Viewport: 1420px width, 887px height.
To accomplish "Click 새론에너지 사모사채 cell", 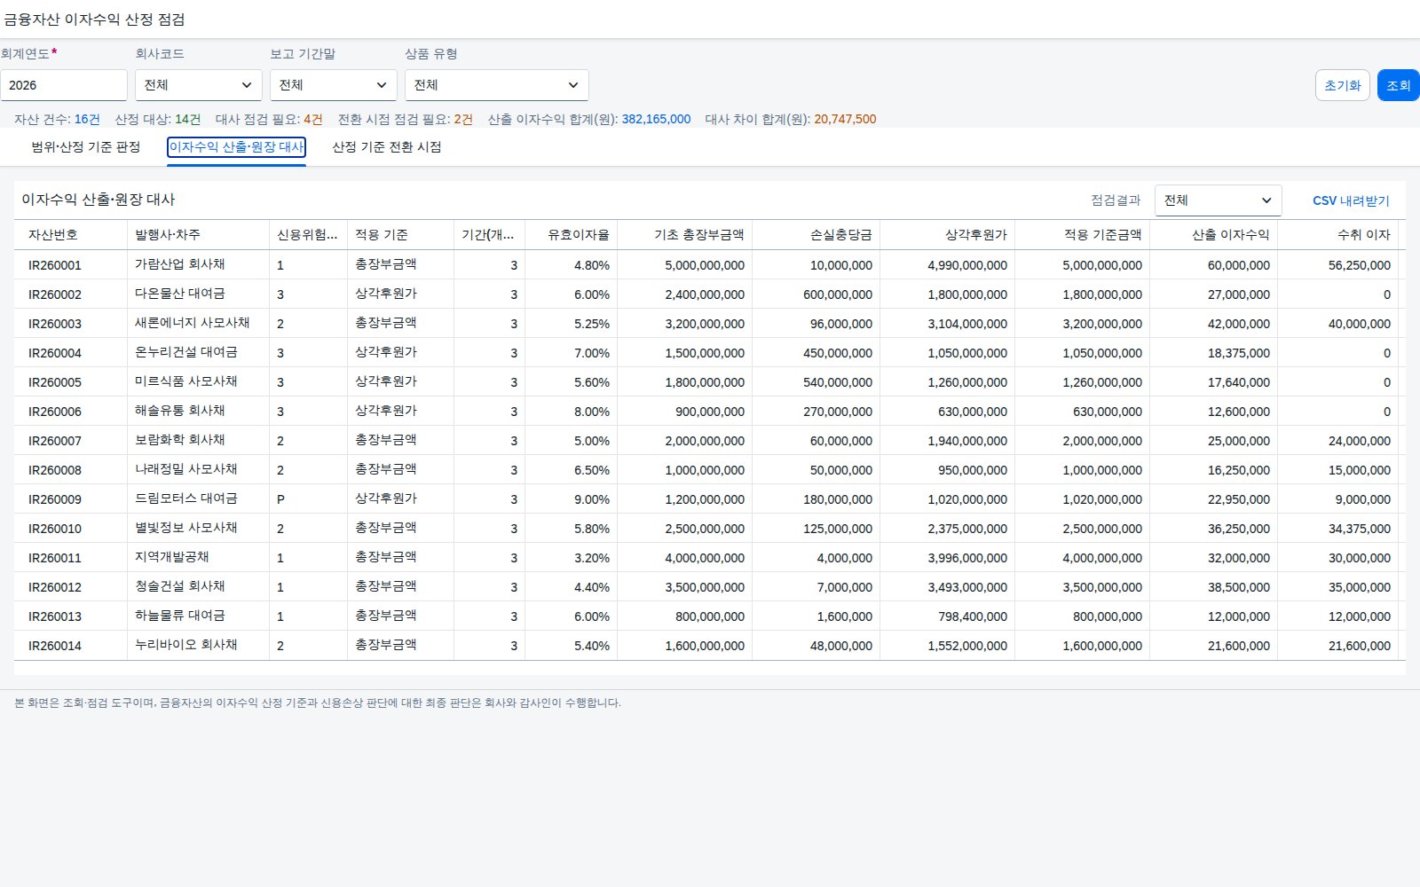I will pyautogui.click(x=199, y=324).
